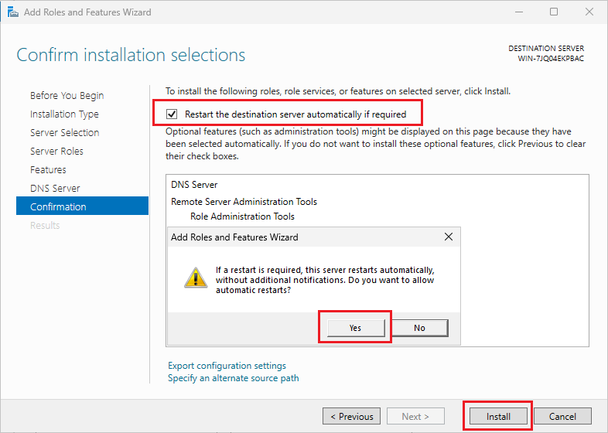The height and width of the screenshot is (433, 608).
Task: Open Specify an alternate source path link
Action: point(233,378)
